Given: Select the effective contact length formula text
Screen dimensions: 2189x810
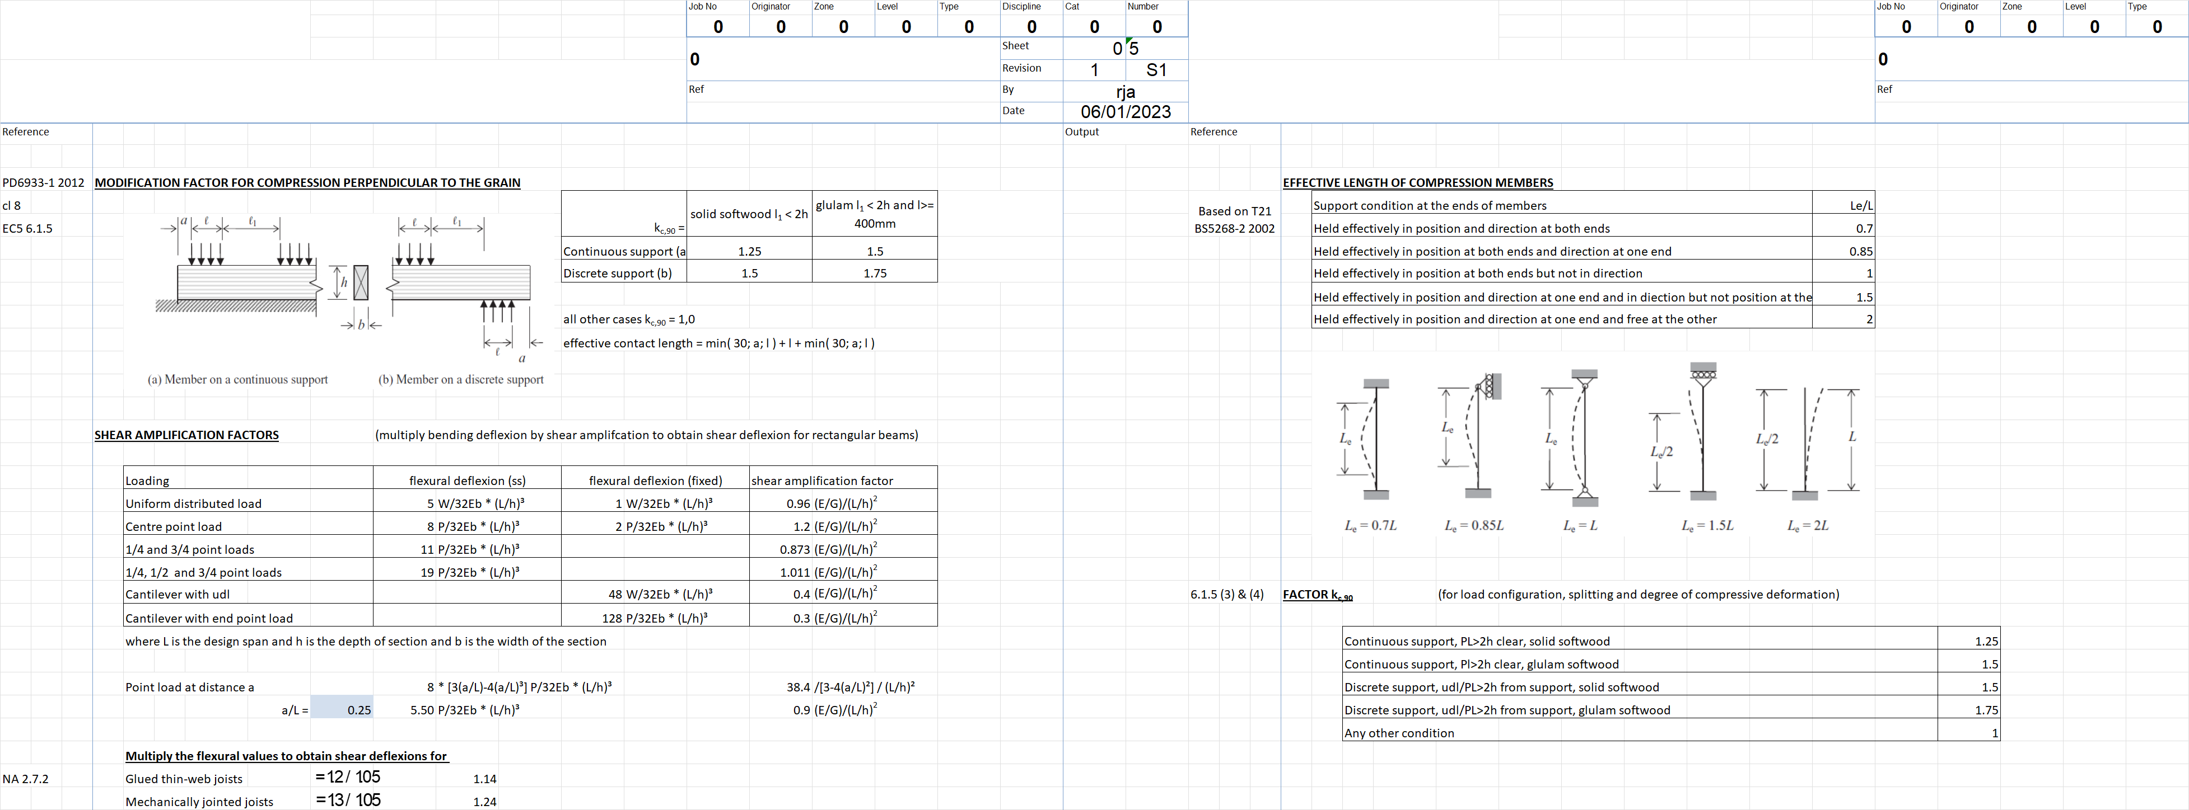Looking at the screenshot, I should point(719,343).
